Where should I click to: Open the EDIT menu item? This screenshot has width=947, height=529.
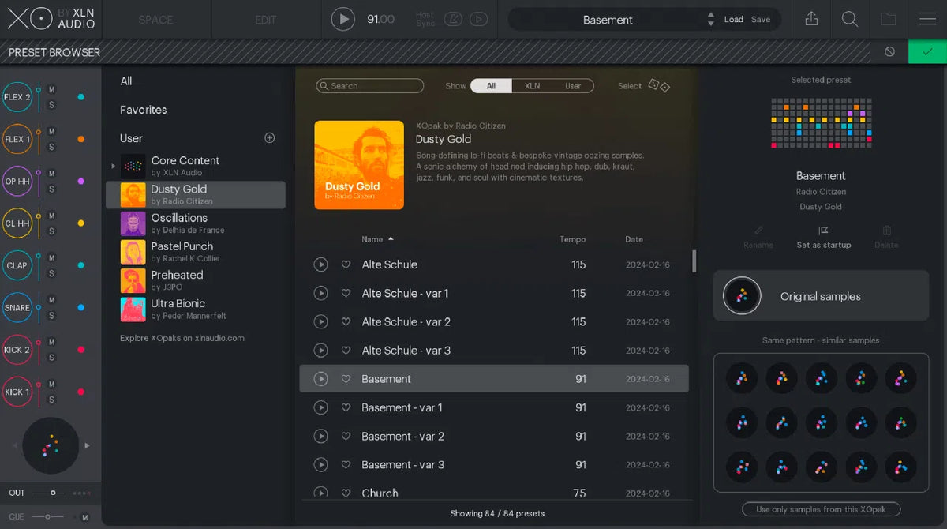(265, 18)
